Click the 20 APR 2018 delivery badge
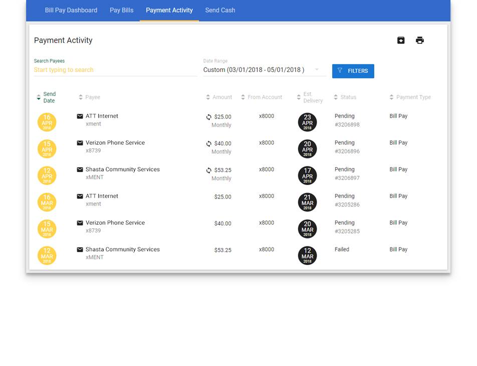 (307, 148)
